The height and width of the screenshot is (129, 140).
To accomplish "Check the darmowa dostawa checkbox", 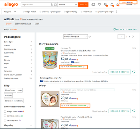I will coord(5,116).
